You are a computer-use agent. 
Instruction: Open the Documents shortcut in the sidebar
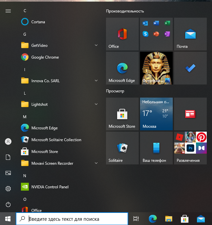[x=8, y=157]
